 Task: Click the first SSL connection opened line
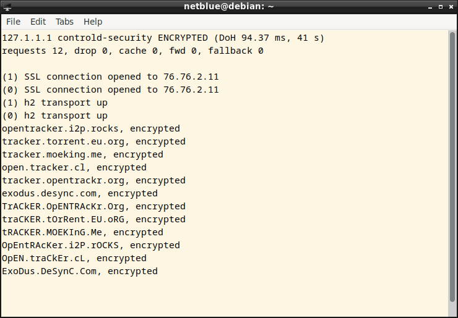click(x=110, y=77)
